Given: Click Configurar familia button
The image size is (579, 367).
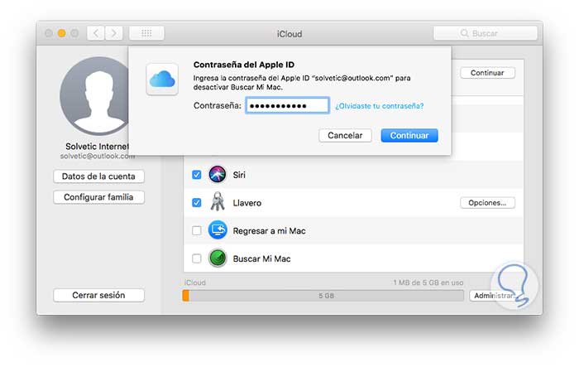Looking at the screenshot, I should click(98, 197).
